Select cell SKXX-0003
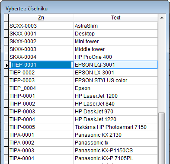 click(x=41, y=49)
